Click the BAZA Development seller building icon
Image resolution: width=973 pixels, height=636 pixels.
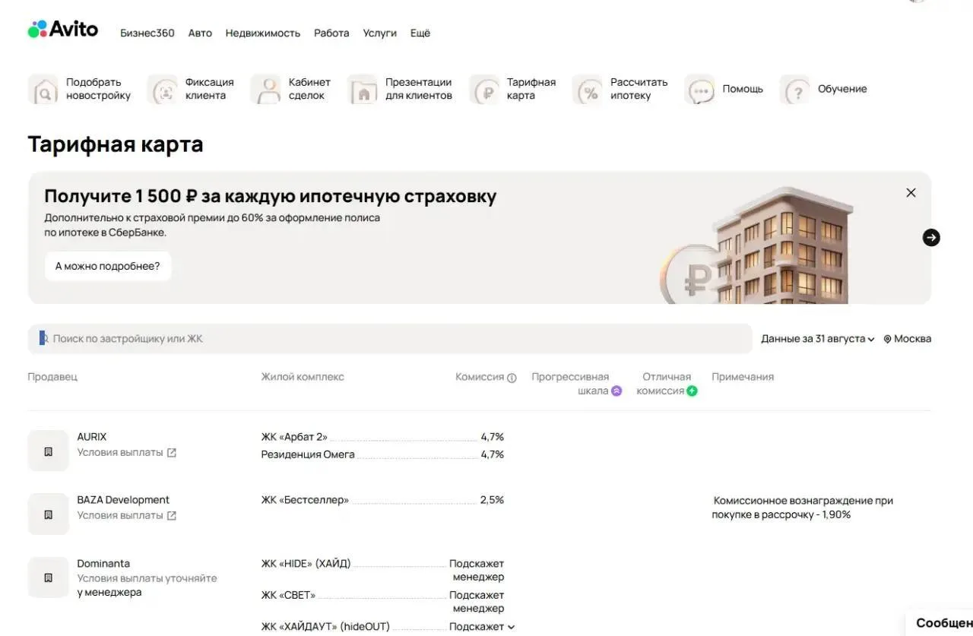point(49,514)
